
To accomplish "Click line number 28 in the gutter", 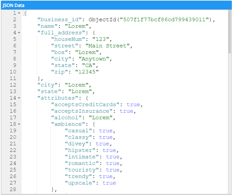I will point(13,190).
